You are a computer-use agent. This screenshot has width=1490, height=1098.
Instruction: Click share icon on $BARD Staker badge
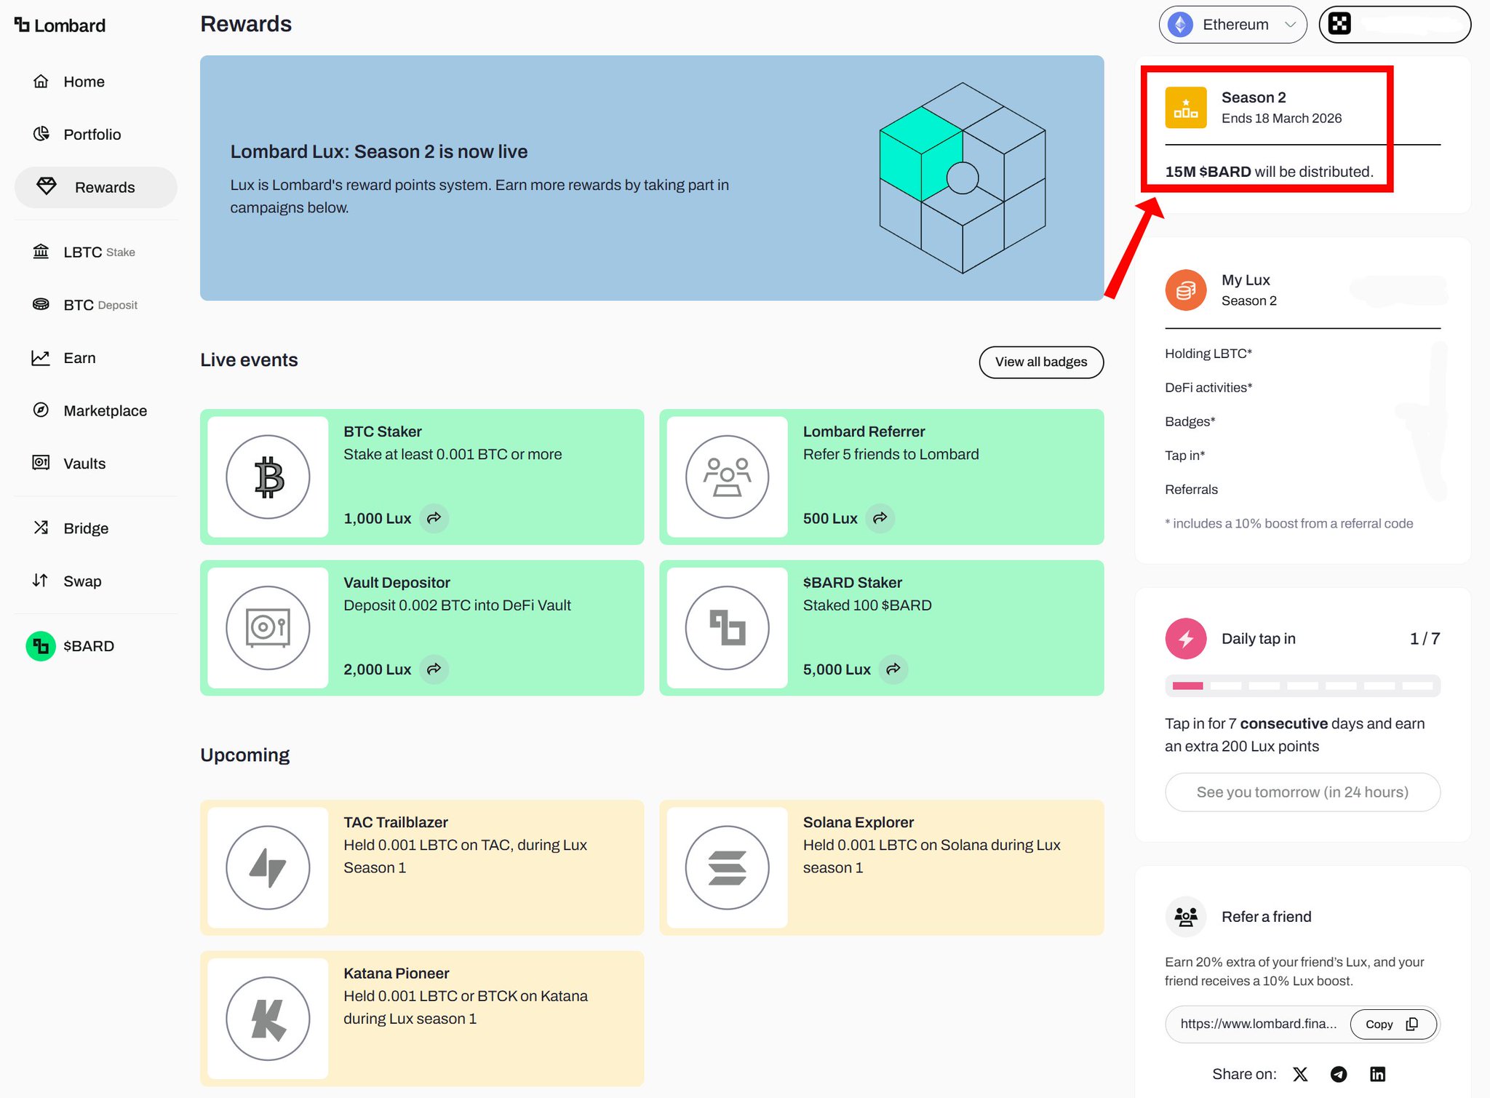[x=893, y=669]
